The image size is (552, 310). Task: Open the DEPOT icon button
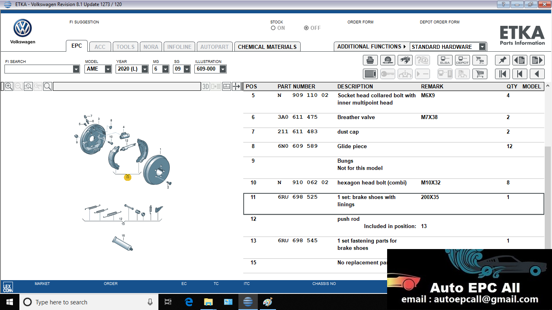click(x=462, y=60)
